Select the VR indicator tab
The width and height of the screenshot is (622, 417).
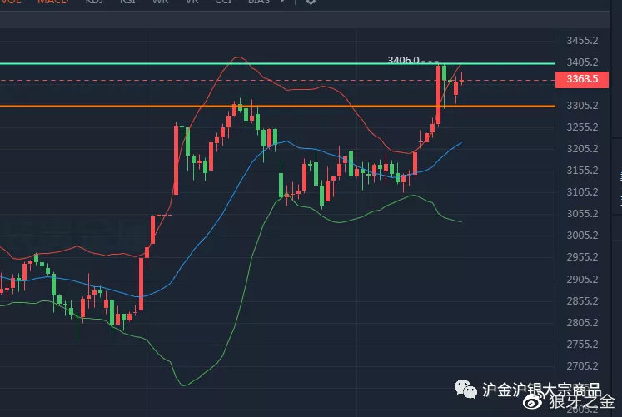point(192,1)
